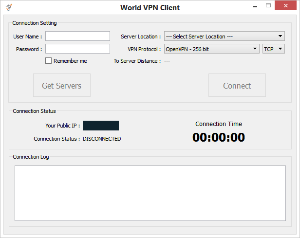Click the Connection Setting group title
The height and width of the screenshot is (238, 300).
35,23
